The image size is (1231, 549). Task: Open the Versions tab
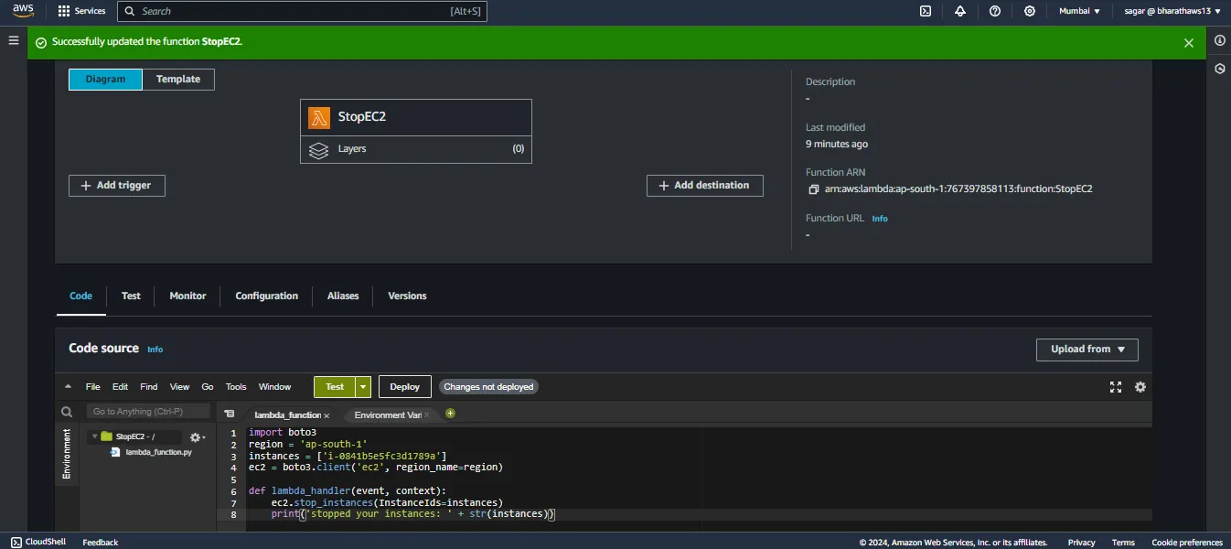click(407, 296)
